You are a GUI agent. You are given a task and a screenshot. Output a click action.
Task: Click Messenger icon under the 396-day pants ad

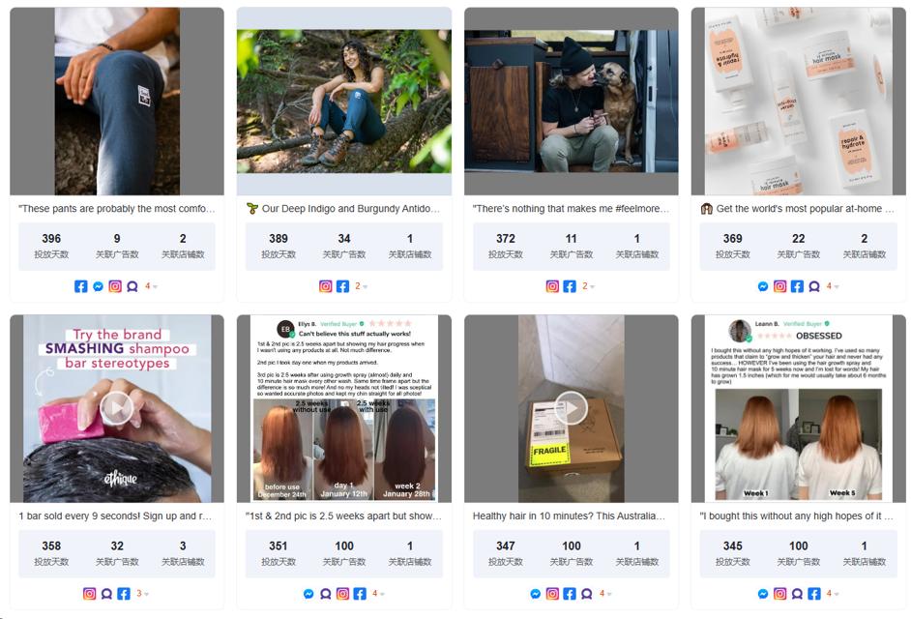pos(99,286)
